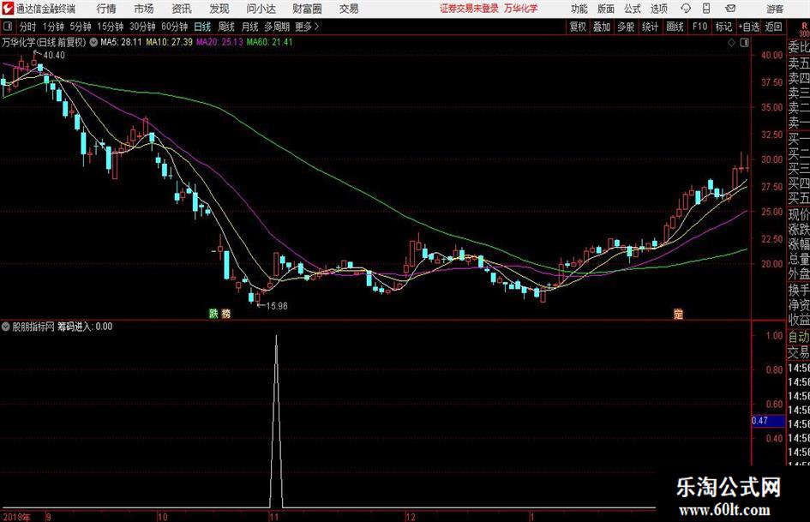810x522 pixels.
Task: Click the 统计 statistics button
Action: pos(650,27)
